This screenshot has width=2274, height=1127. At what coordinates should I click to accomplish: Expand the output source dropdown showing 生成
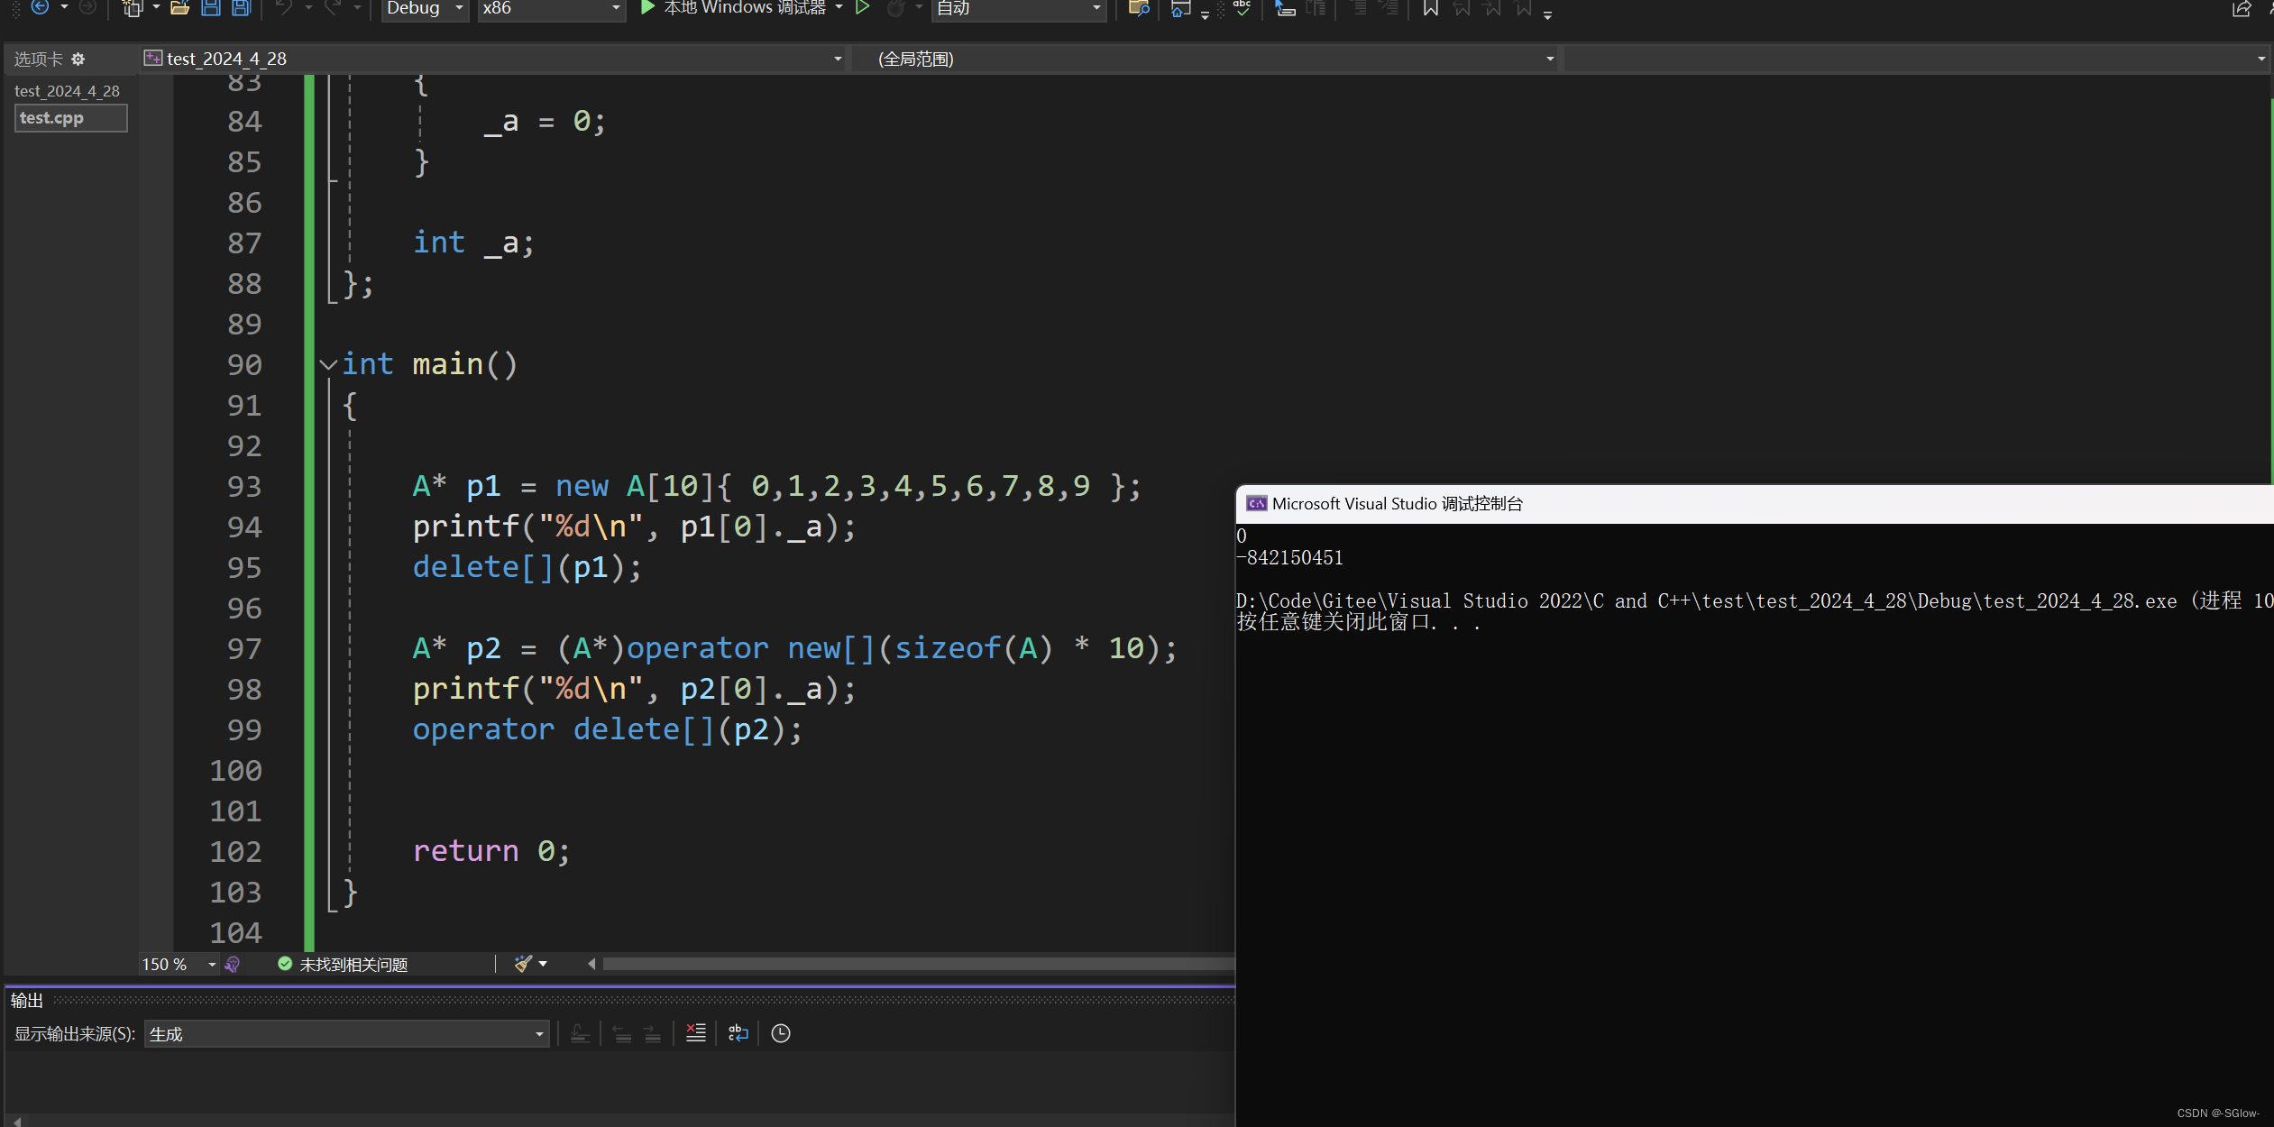(x=539, y=1034)
